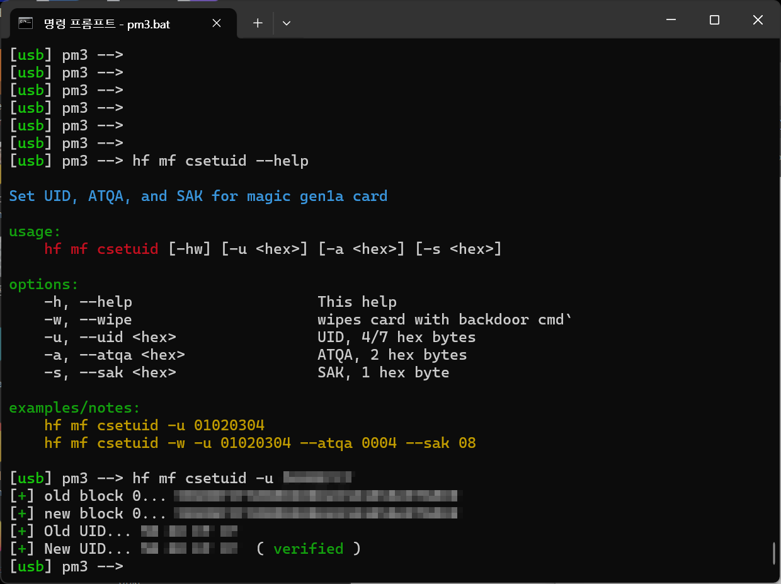
Task: Click the usage syntax line with [-hw]
Action: coord(273,249)
